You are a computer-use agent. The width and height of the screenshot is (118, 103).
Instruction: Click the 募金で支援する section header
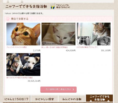(20, 19)
